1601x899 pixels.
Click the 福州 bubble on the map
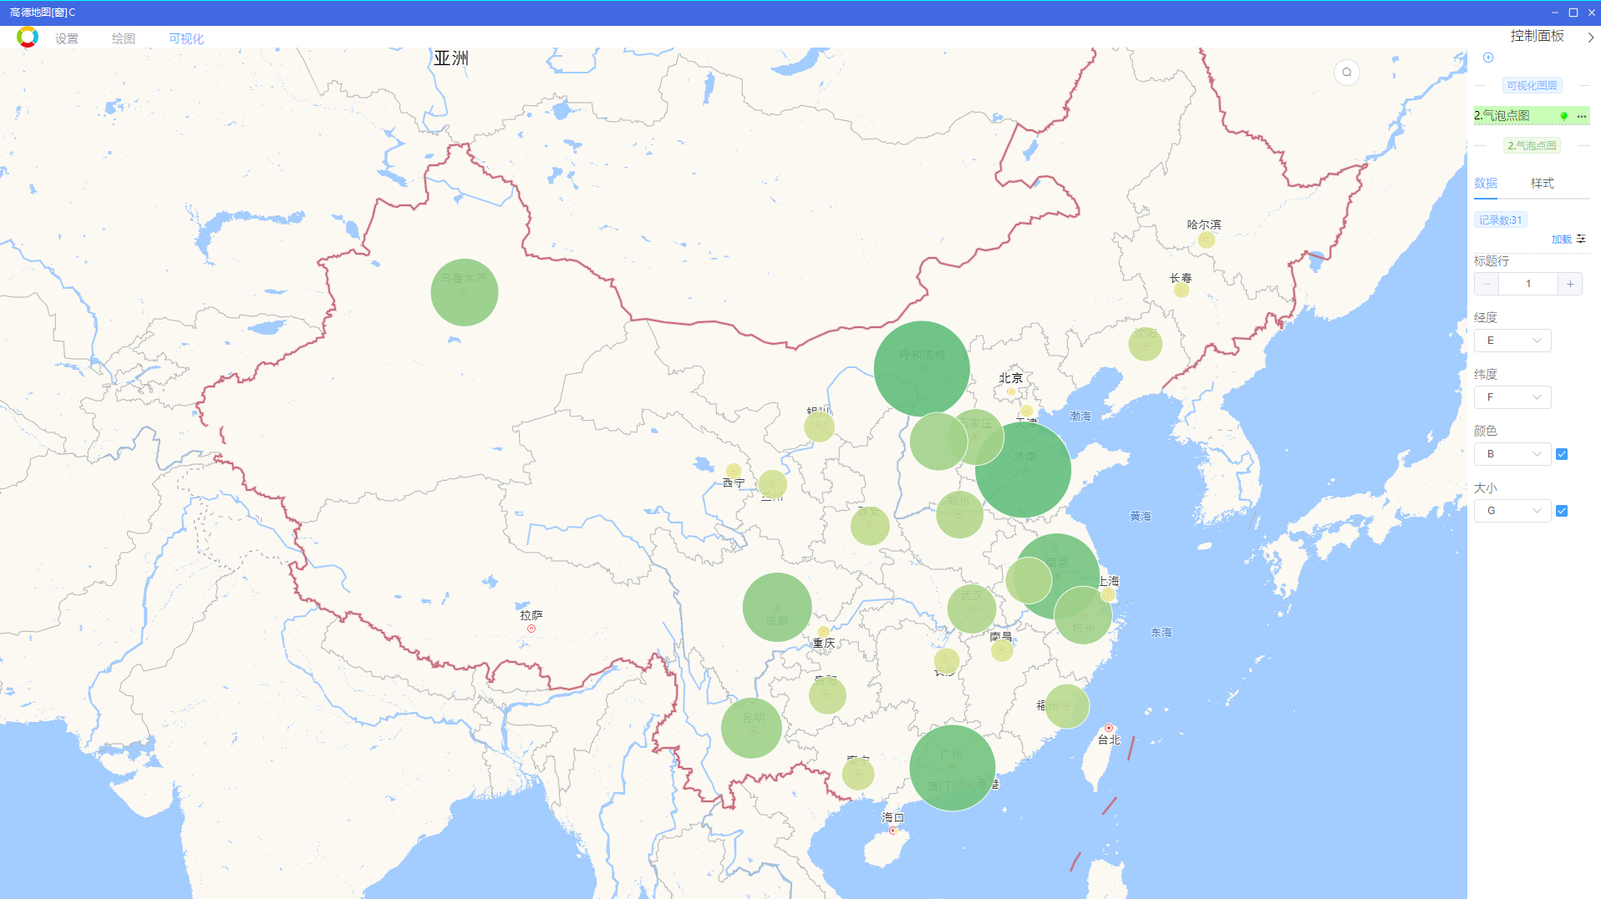coord(1067,706)
